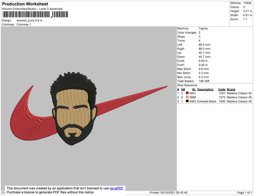Click the 'Brand' column header

231,90
